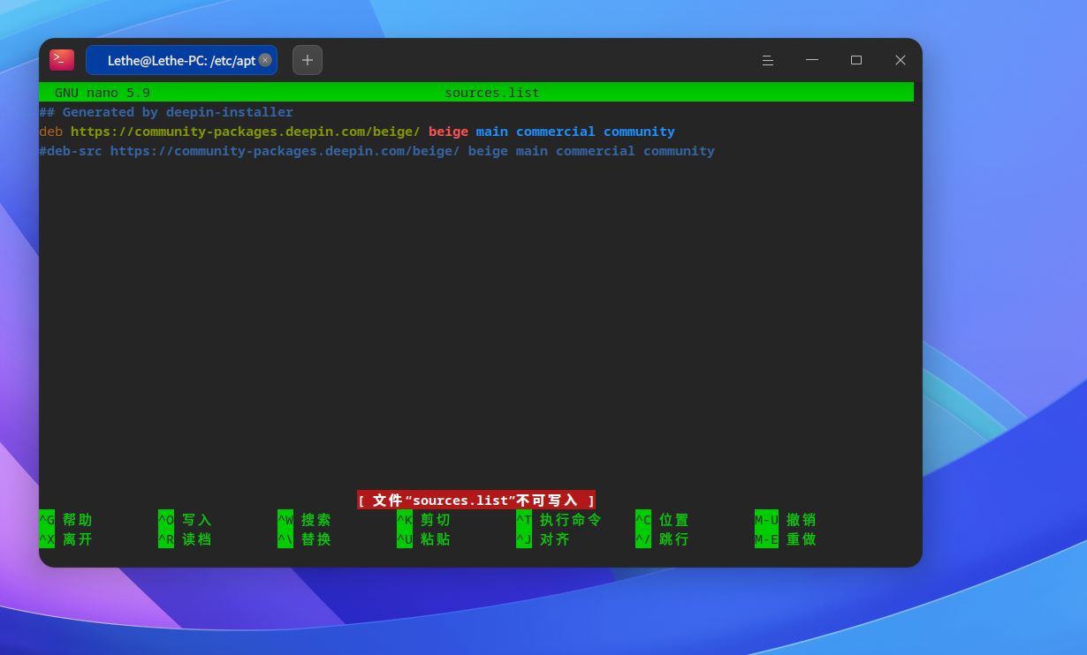Minimize the terminal window
Screen dimensions: 1087x655
[x=812, y=60]
